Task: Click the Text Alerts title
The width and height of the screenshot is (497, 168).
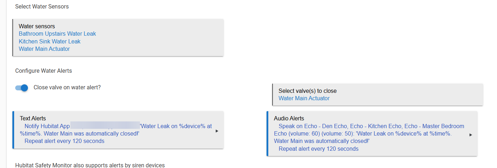Action: pyautogui.click(x=33, y=119)
